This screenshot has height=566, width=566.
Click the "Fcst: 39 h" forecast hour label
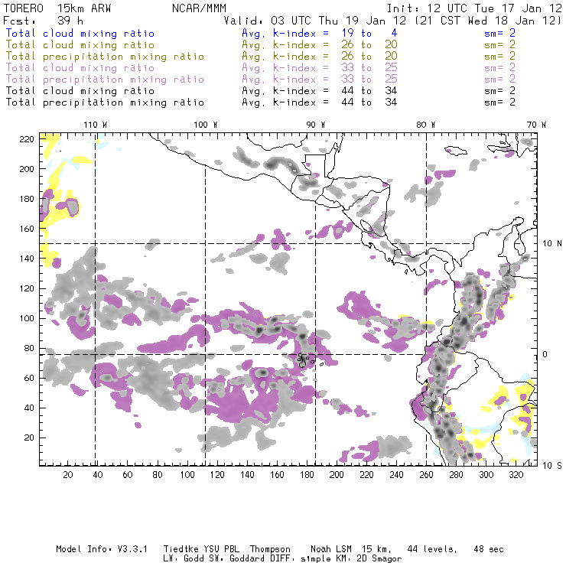tap(44, 21)
